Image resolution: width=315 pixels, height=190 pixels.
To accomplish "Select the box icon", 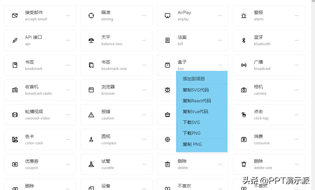I will 167,65.
